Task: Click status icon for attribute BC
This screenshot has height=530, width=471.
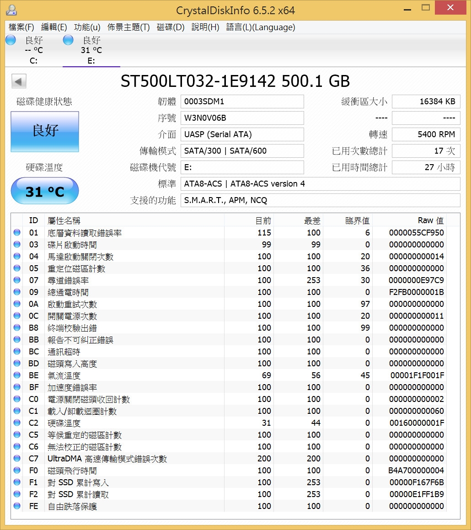Action: click(17, 352)
